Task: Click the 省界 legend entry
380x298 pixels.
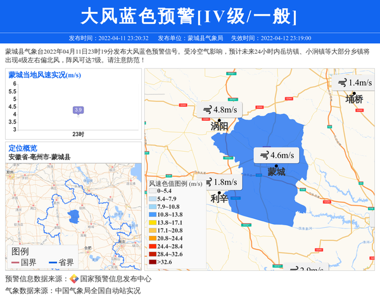Action: pos(61,263)
